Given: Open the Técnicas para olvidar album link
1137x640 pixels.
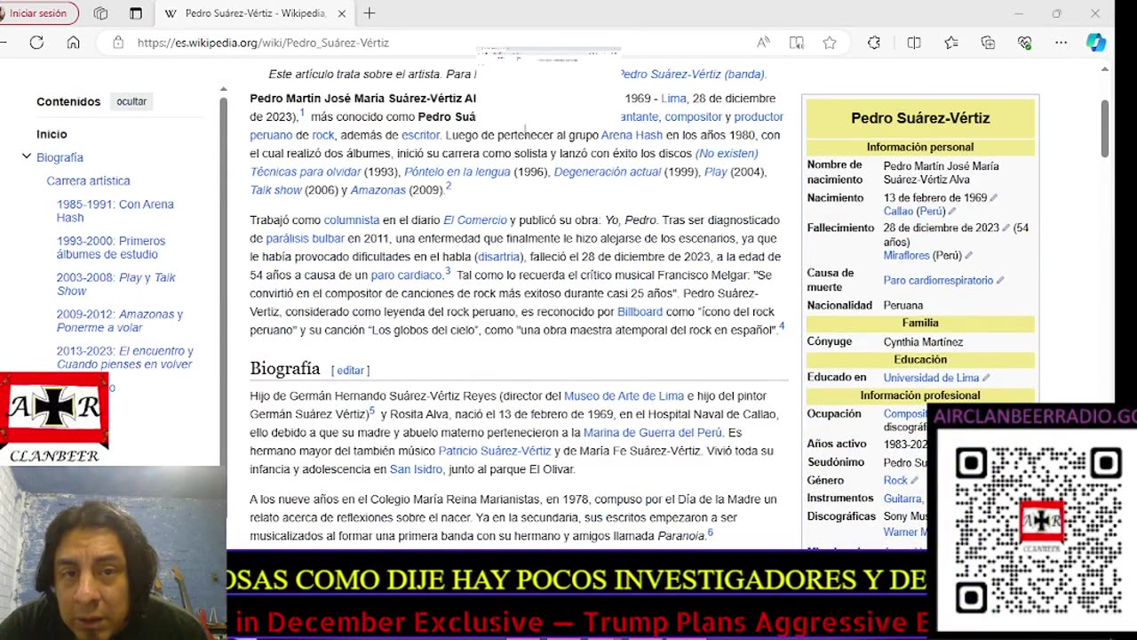Looking at the screenshot, I should point(306,172).
